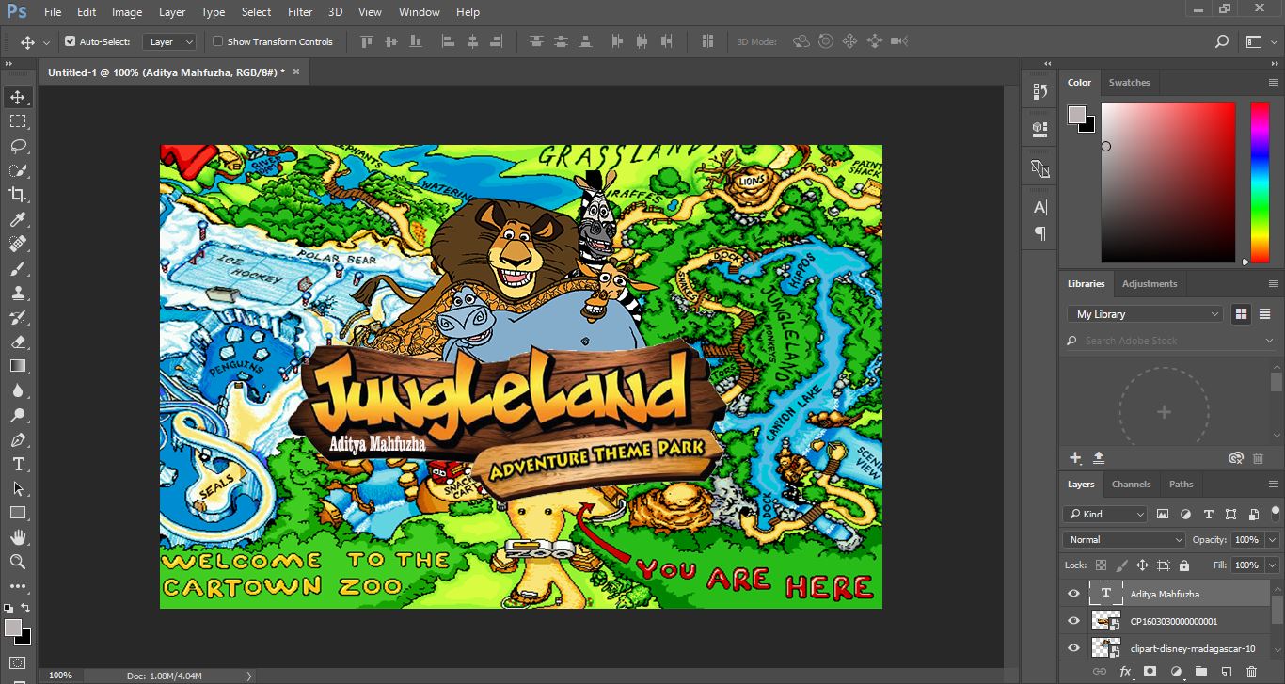This screenshot has width=1285, height=684.
Task: Toggle lock image pixels brush icon
Action: [x=1121, y=565]
